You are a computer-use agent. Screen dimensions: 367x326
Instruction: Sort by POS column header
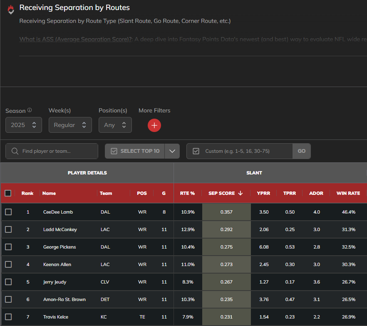(142, 193)
